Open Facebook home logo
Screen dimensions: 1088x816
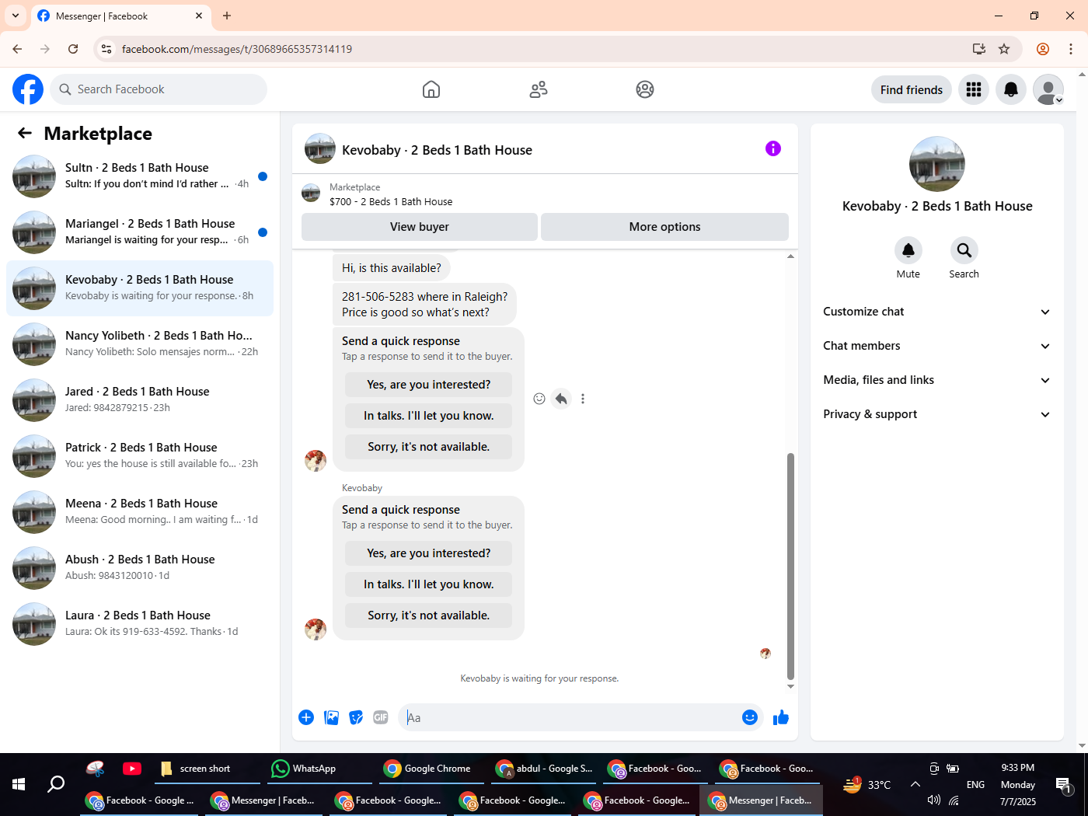tap(28, 89)
